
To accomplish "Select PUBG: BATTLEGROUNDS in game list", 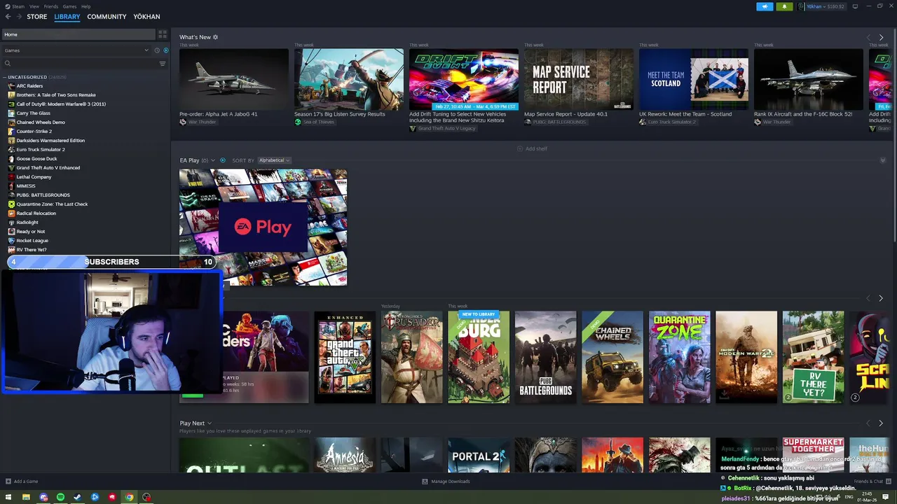I will [x=43, y=195].
